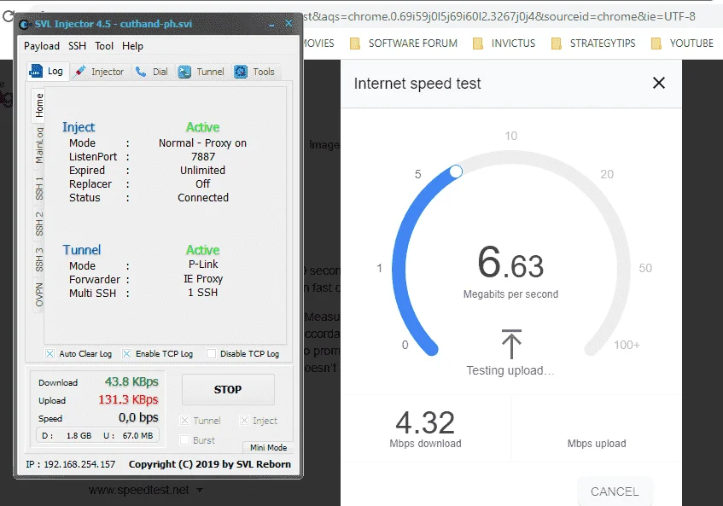Cancel the running speed test
Image resolution: width=723 pixels, height=506 pixels.
[x=615, y=491]
